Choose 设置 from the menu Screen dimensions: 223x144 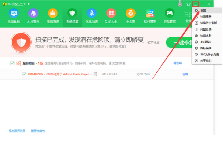pos(207,10)
